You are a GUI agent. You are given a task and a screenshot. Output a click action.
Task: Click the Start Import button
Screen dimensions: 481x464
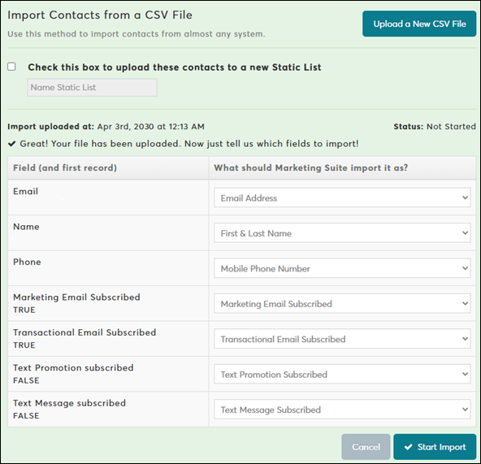(x=435, y=447)
